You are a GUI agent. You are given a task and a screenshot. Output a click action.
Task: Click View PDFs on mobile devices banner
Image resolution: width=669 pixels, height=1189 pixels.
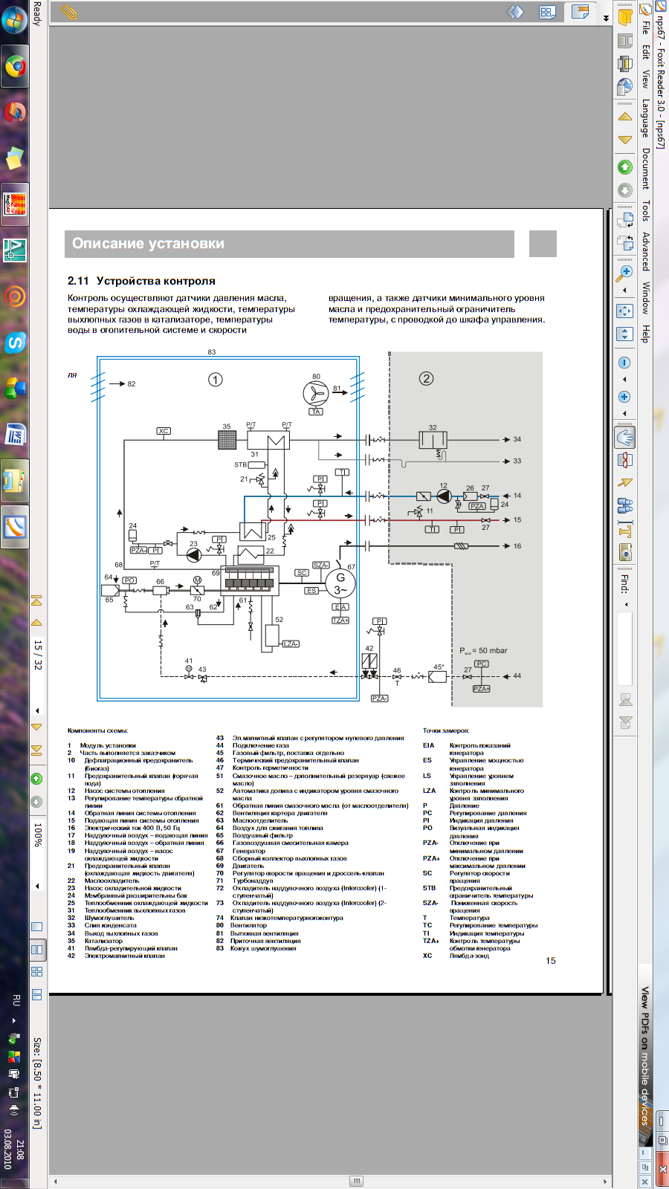click(645, 1055)
